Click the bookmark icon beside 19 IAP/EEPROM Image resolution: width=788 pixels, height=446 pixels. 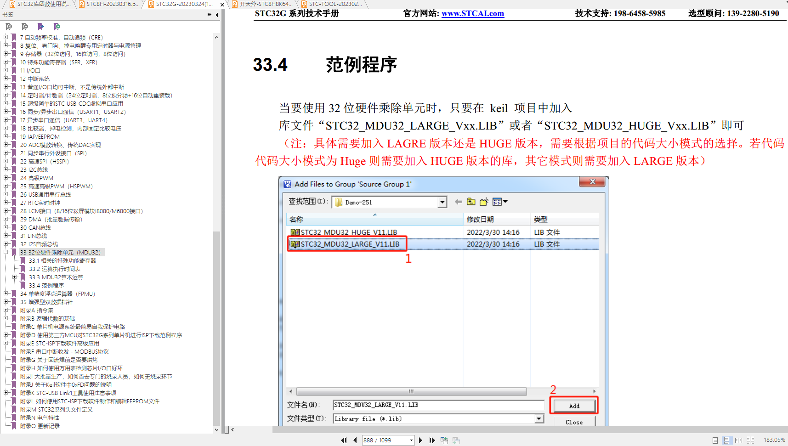click(x=14, y=136)
